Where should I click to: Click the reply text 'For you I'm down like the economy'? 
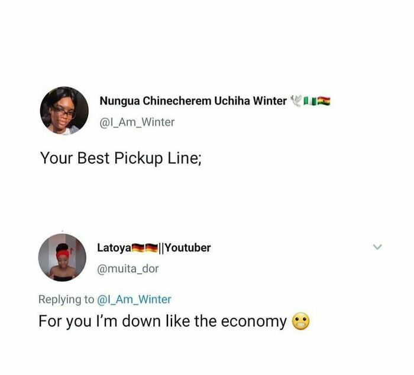[x=163, y=321]
